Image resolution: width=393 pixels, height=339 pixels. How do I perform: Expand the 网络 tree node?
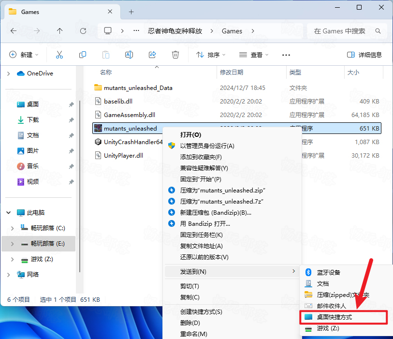[x=9, y=275]
